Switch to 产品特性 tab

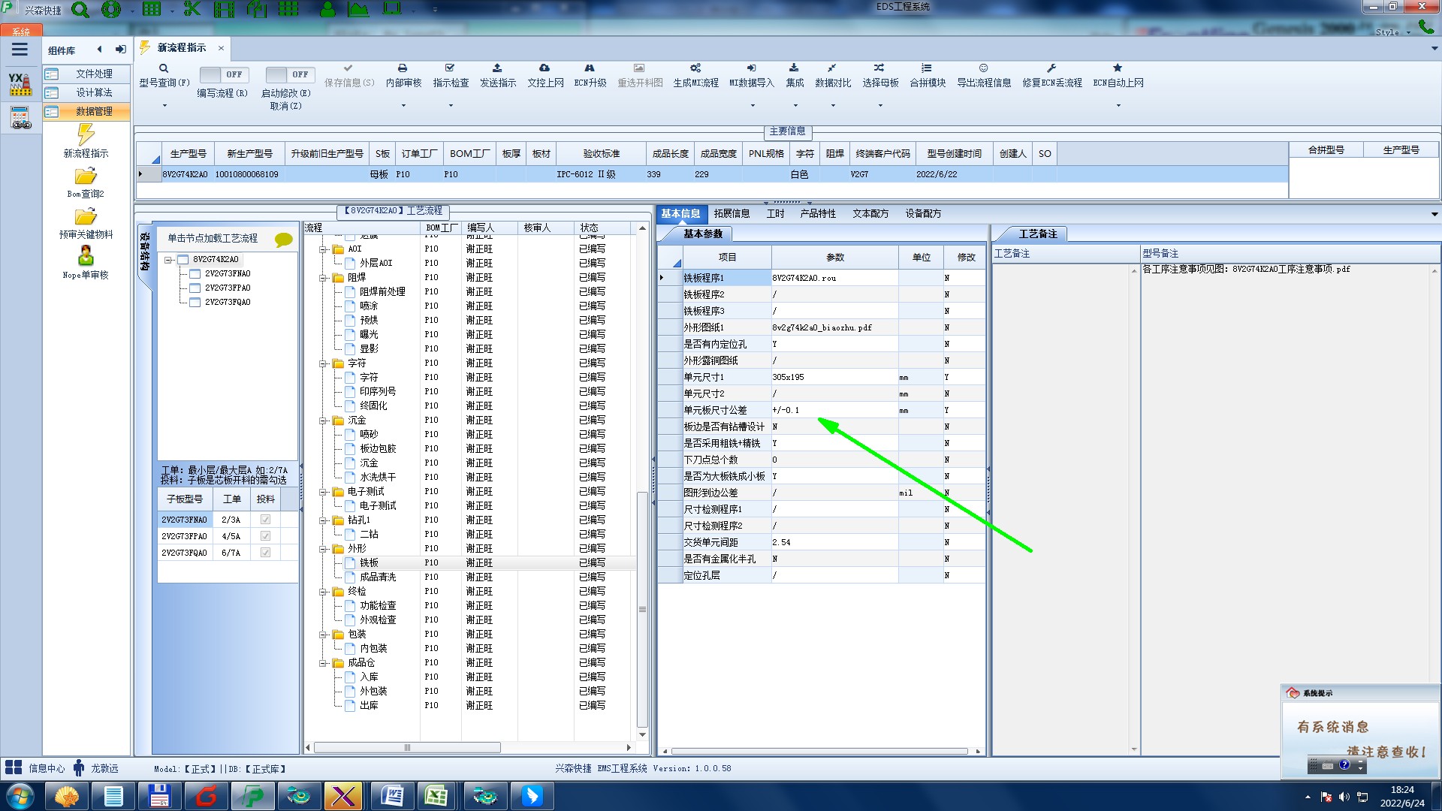(818, 213)
